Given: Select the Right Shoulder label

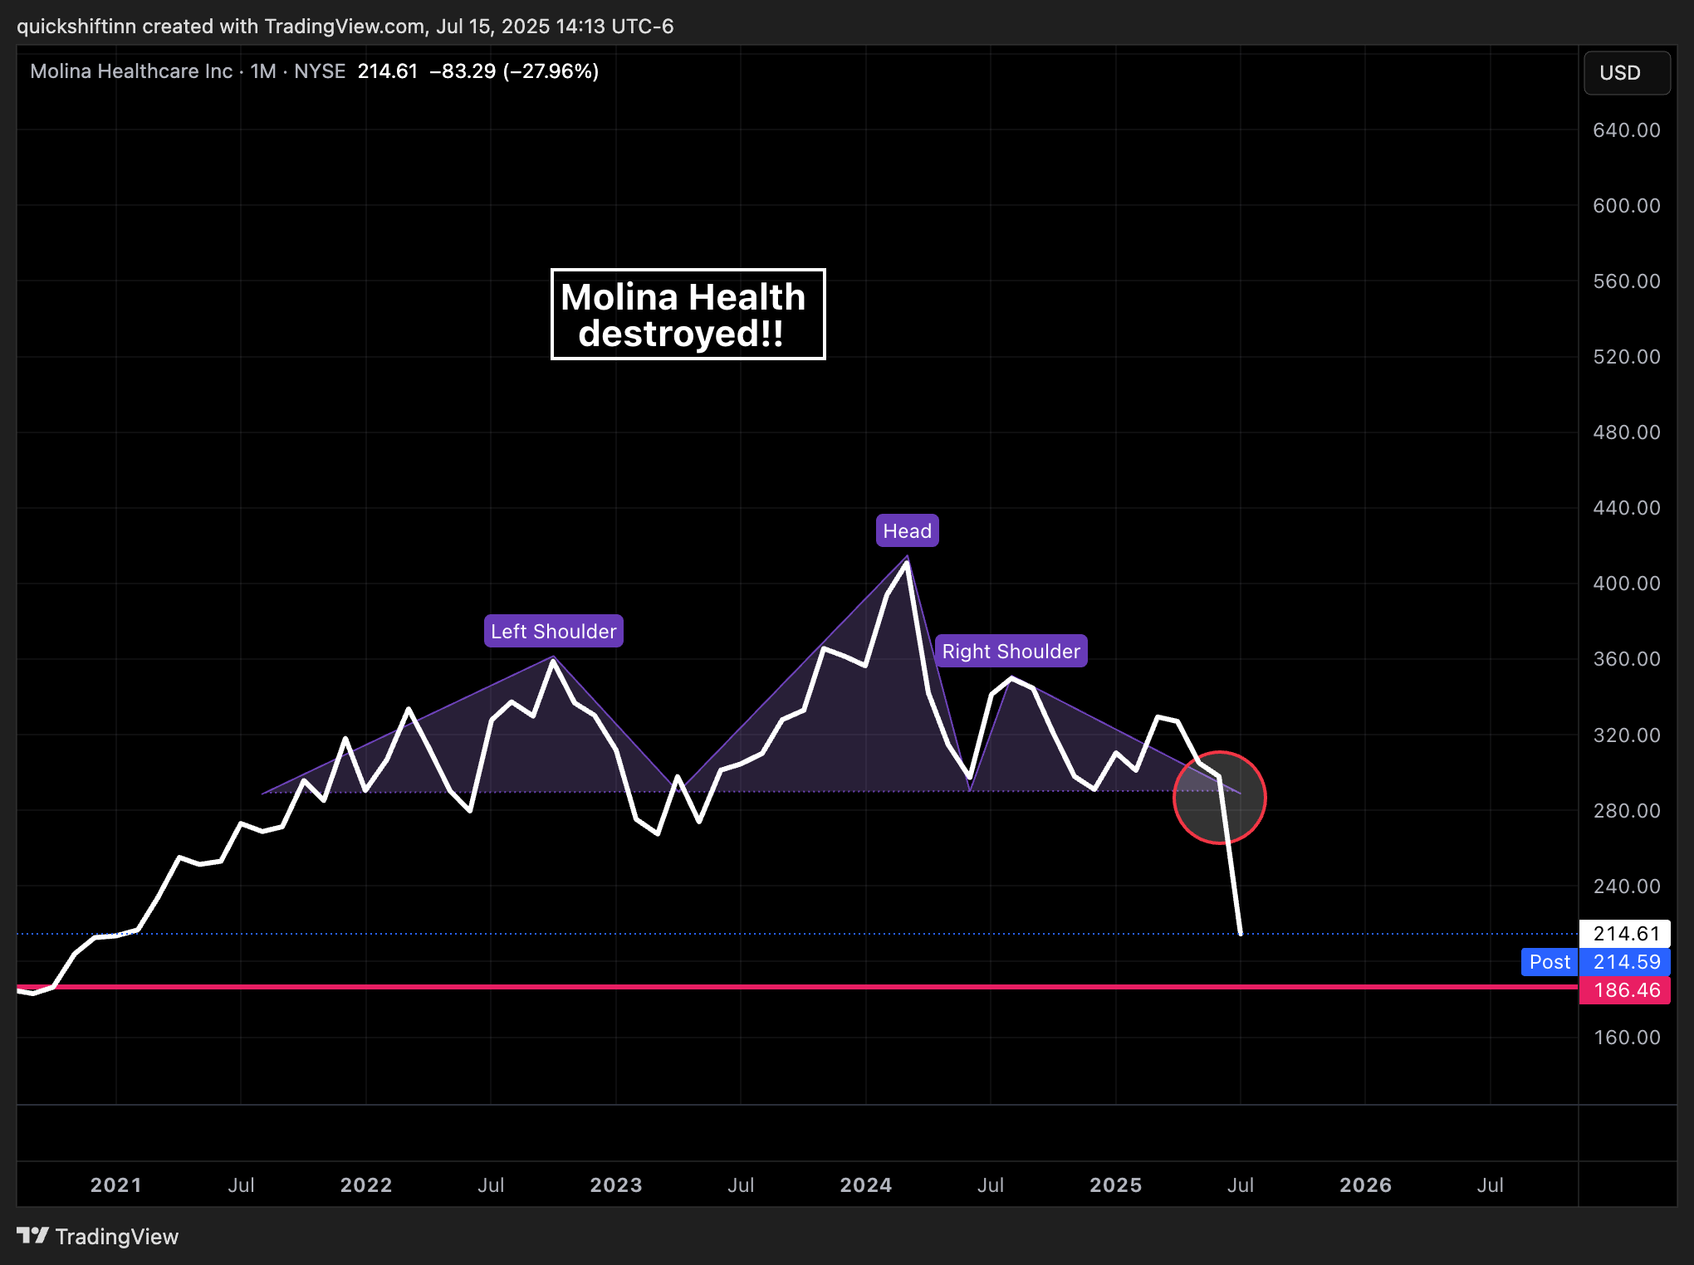Looking at the screenshot, I should click(x=1011, y=651).
